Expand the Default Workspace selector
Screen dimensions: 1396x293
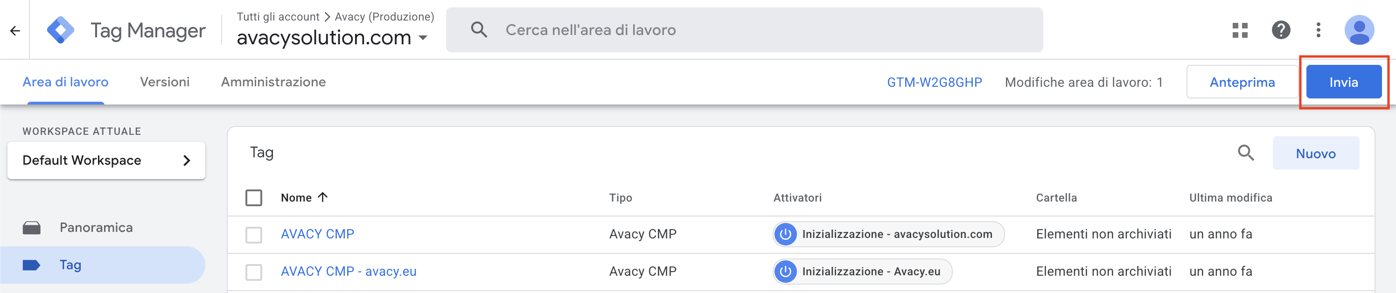(106, 160)
